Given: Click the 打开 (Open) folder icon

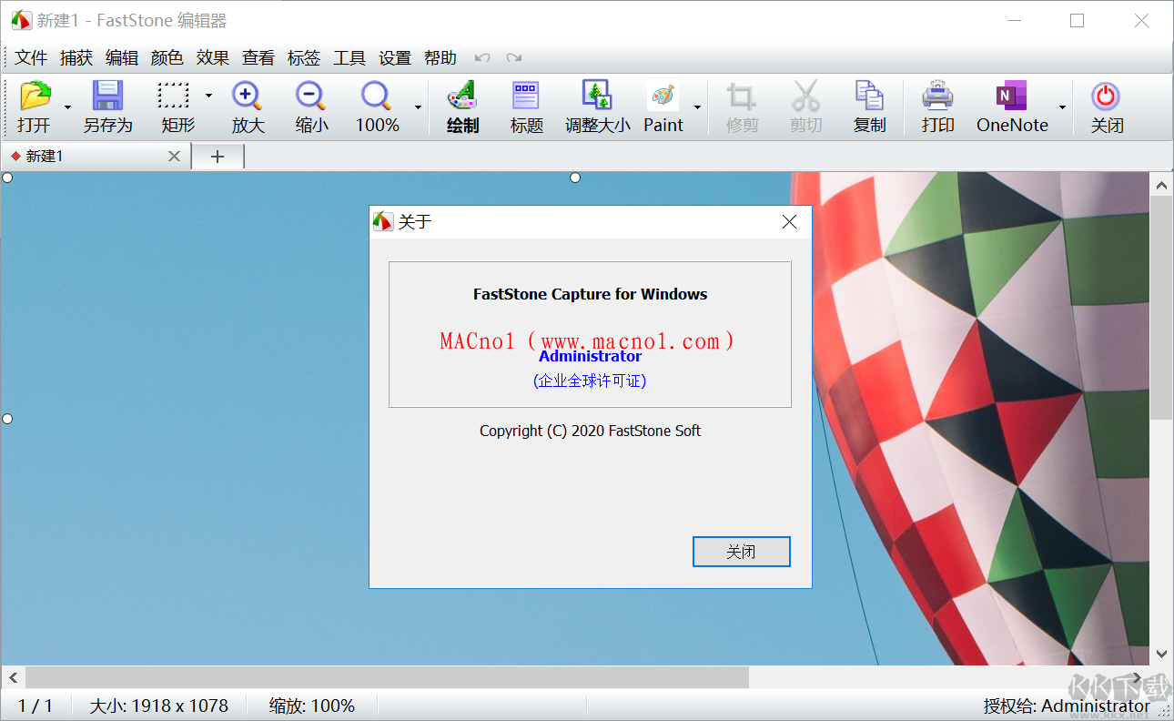Looking at the screenshot, I should point(35,96).
